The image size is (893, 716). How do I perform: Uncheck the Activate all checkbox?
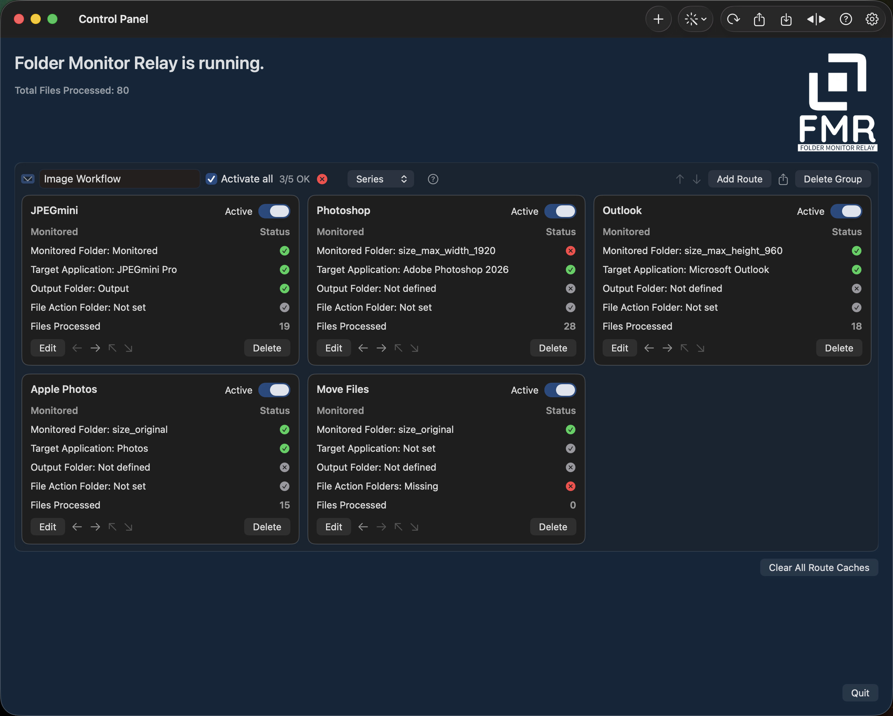tap(211, 179)
